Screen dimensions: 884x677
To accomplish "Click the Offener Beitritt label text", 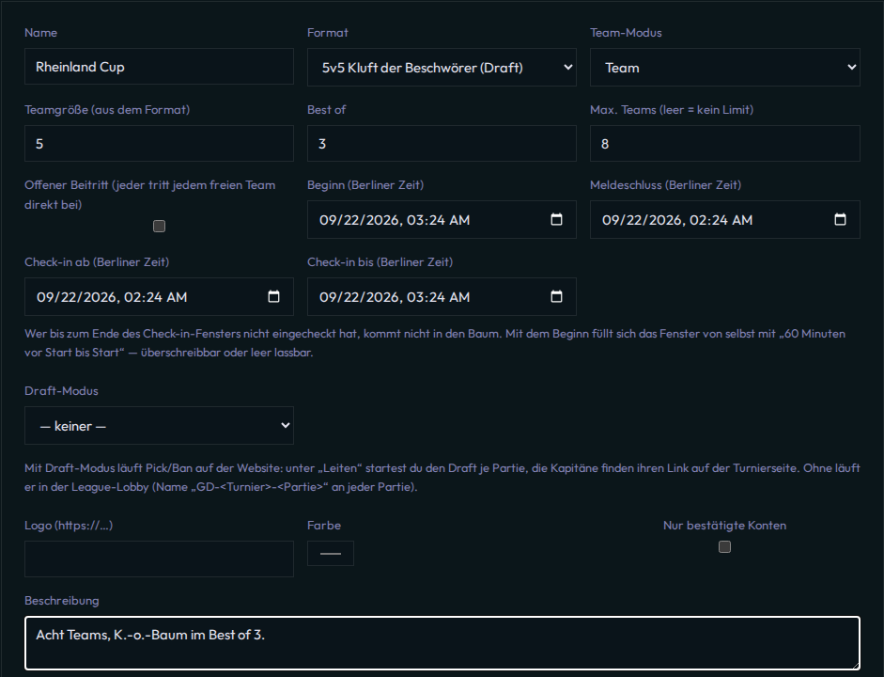I will [x=150, y=195].
